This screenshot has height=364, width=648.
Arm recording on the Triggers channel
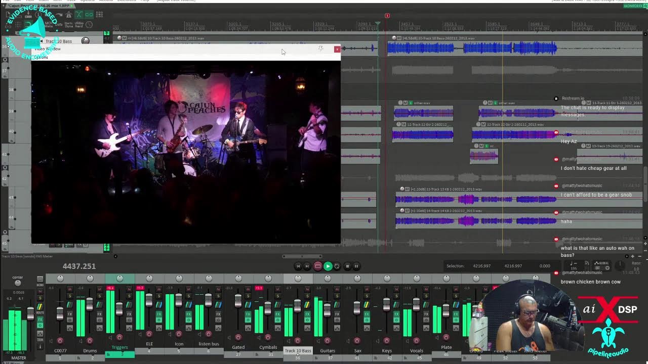119,337
